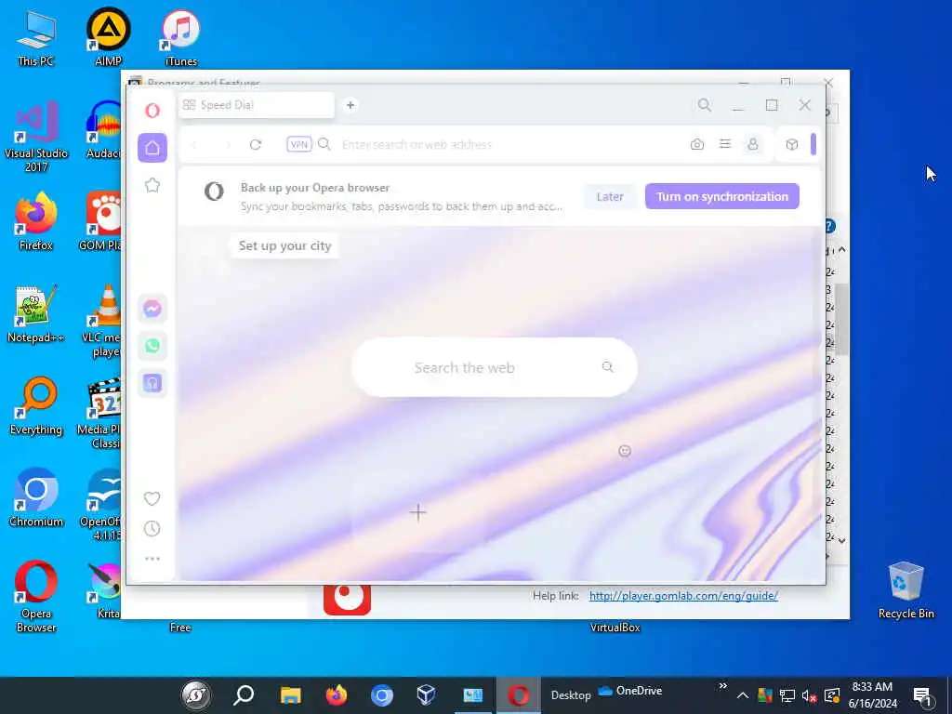Add a Speed Dial site with plus tile
Viewport: 952px width, 714px height.
(x=417, y=512)
